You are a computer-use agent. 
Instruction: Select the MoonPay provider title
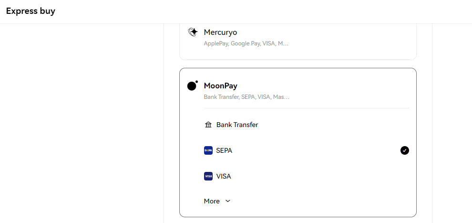point(221,85)
